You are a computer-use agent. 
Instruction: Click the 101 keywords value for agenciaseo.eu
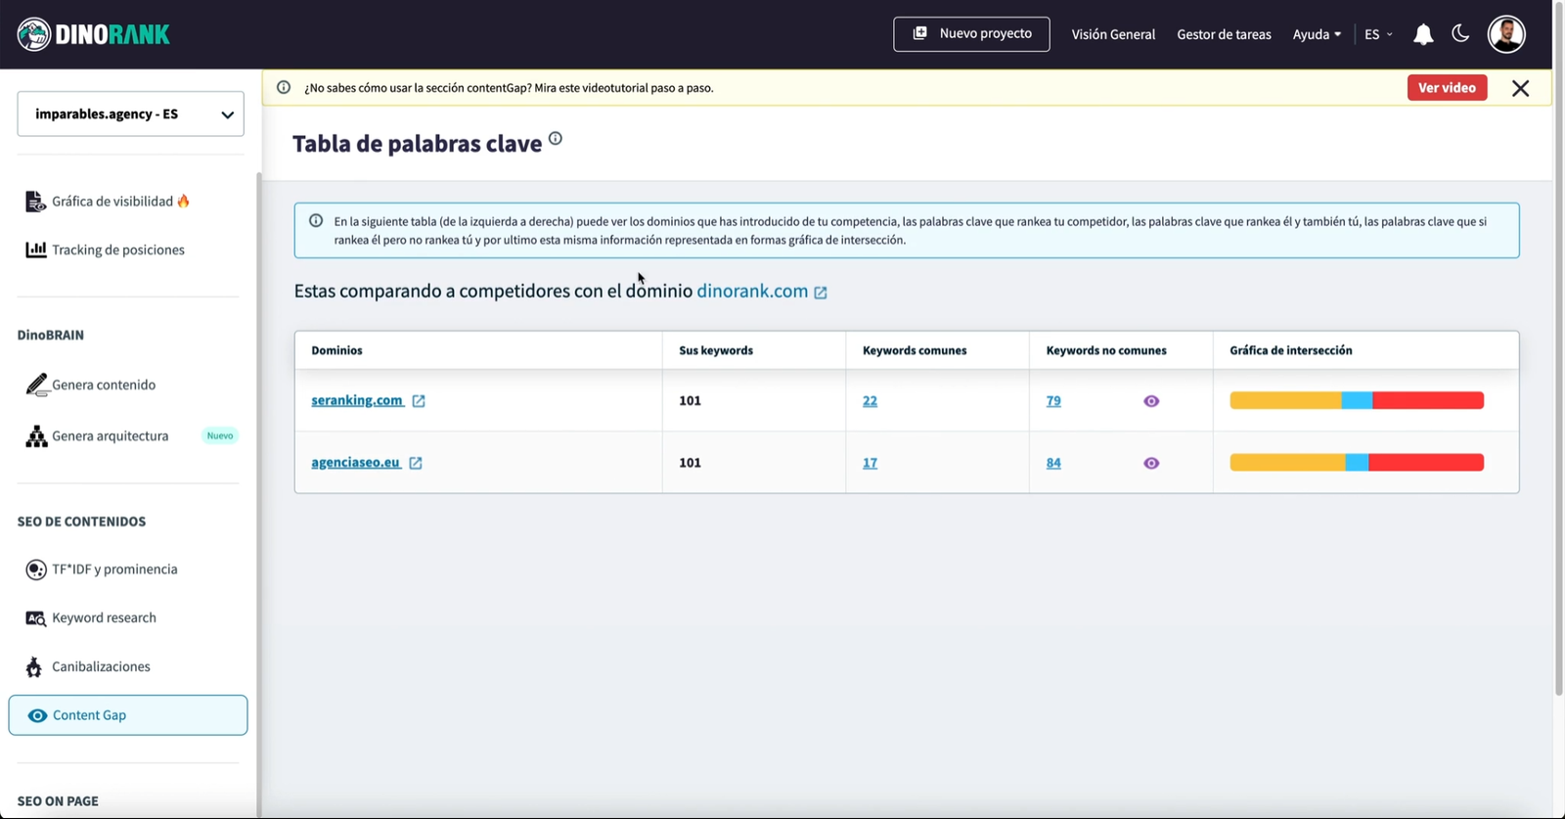(x=690, y=463)
